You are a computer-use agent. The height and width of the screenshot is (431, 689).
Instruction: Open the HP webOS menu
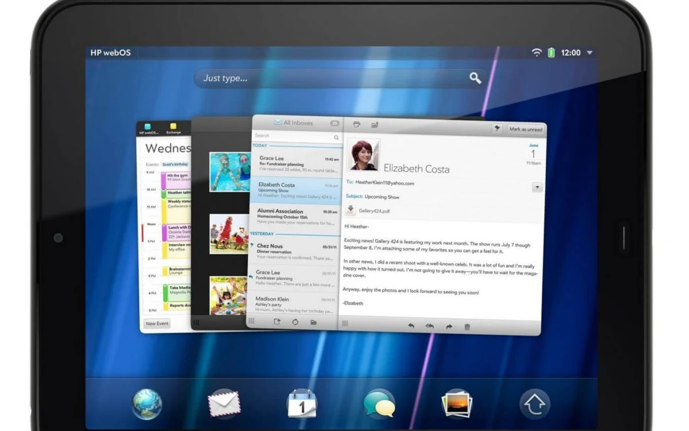click(111, 52)
